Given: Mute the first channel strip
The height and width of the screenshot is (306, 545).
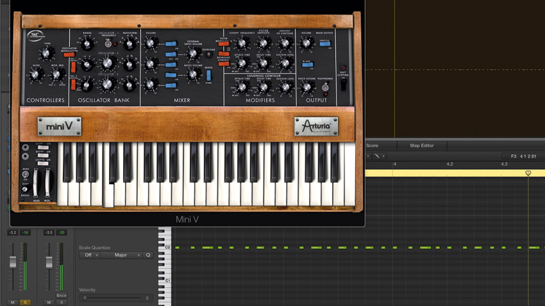Looking at the screenshot, I should click(13, 303).
